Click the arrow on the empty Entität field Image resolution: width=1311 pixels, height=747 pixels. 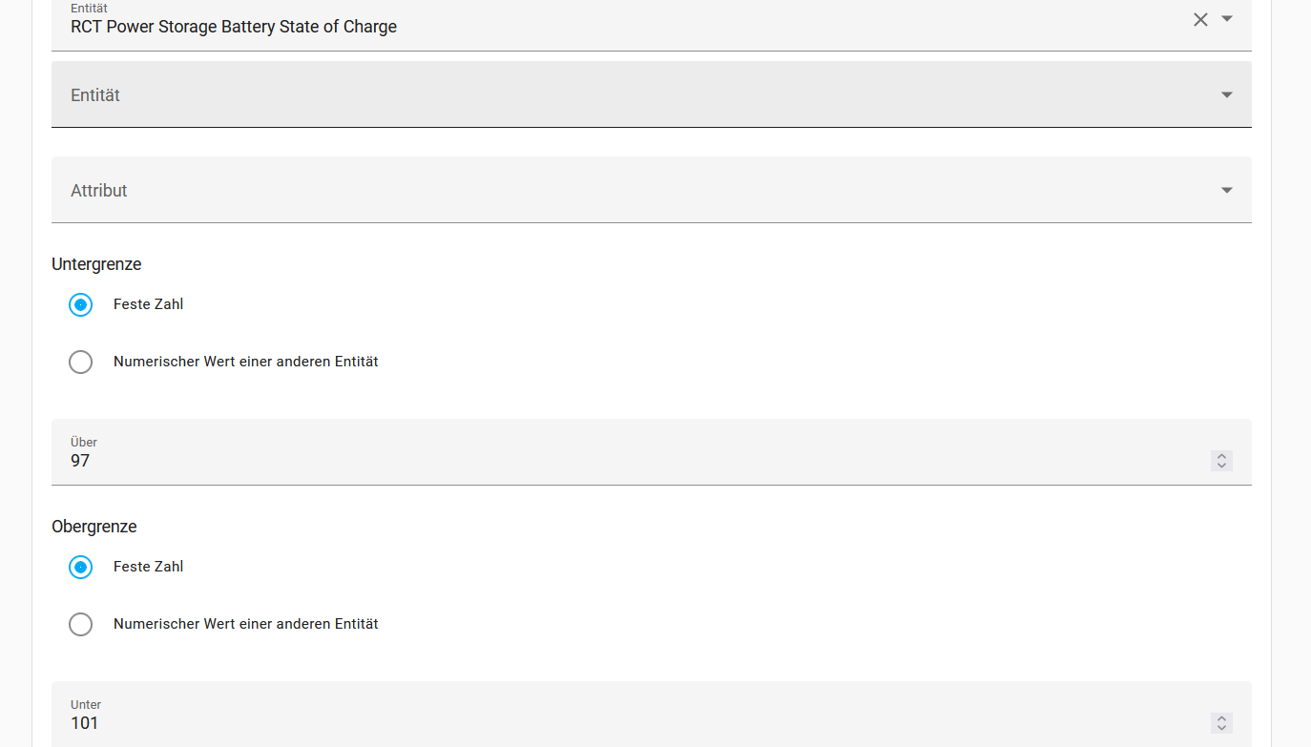(1227, 94)
